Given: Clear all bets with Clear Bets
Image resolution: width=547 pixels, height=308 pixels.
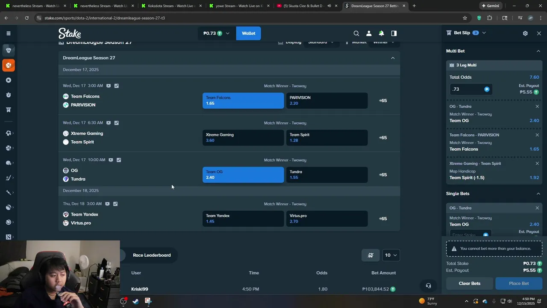Looking at the screenshot, I should [x=470, y=283].
